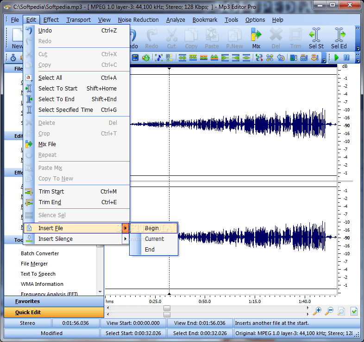Click the music note with expand arrows icon
The image size is (364, 342).
click(x=159, y=58)
